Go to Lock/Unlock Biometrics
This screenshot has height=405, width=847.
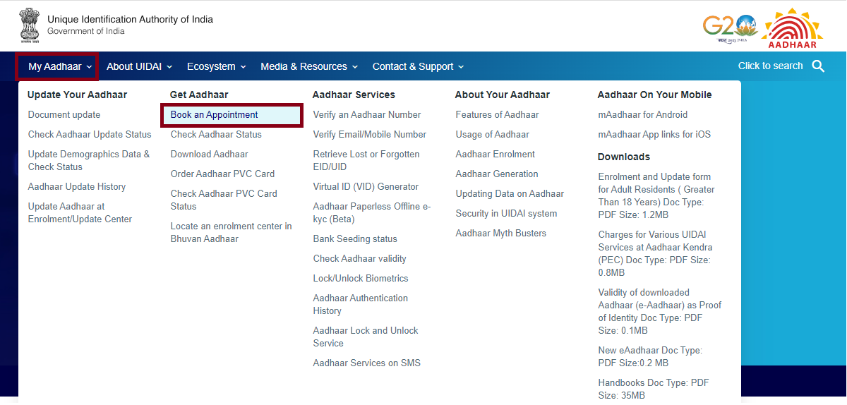361,279
